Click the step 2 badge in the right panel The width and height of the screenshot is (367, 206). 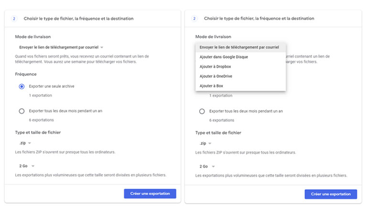194,19
